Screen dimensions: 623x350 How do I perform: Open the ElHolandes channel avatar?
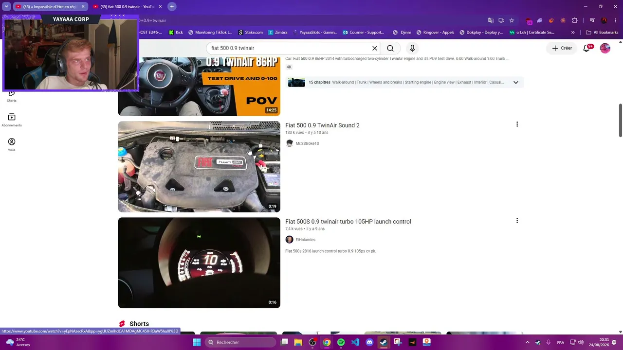pos(290,240)
